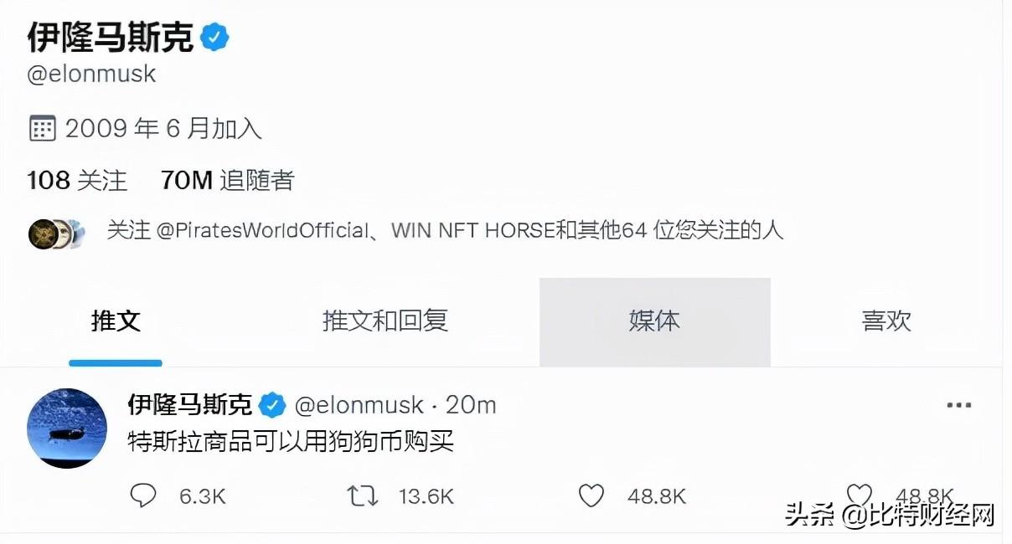Click the reply speech bubble icon
This screenshot has width=1012, height=544.
coord(143,496)
